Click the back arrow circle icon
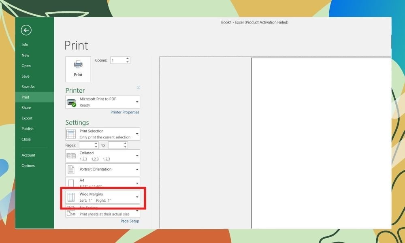 (x=26, y=30)
